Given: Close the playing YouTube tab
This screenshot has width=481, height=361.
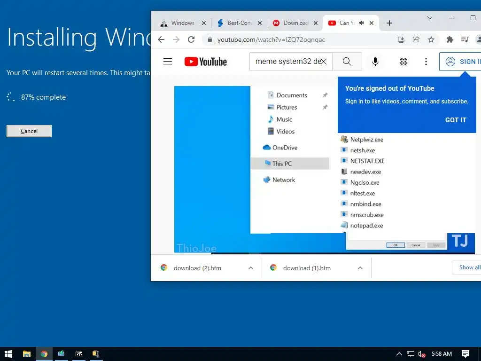Looking at the screenshot, I should [372, 23].
